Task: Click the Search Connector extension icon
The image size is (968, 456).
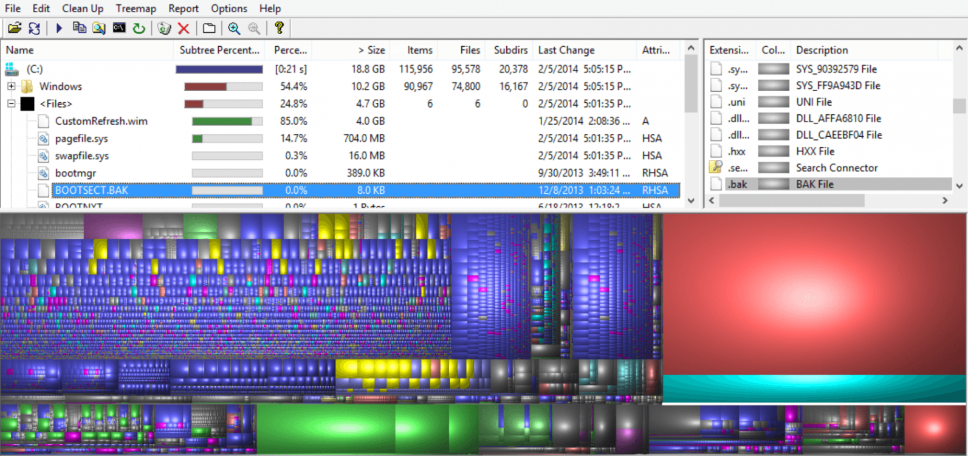Action: 716,167
